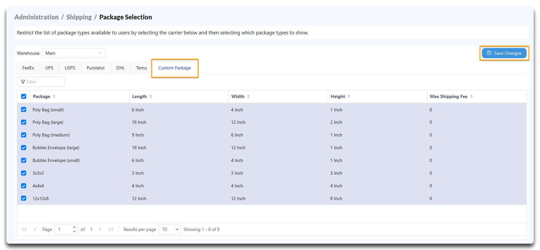Click the Max Shipping Fee header
Screen dimensions: 540x250
[x=476, y=96]
